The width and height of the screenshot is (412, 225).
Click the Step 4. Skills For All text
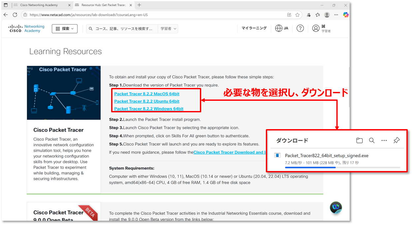tap(179, 136)
